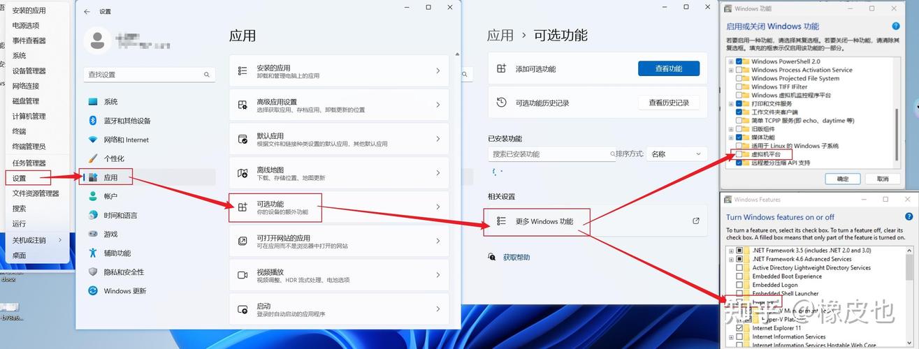Image resolution: width=919 pixels, height=349 pixels.
Task: Click the search magnifier in 查找设置 box
Action: (x=207, y=74)
